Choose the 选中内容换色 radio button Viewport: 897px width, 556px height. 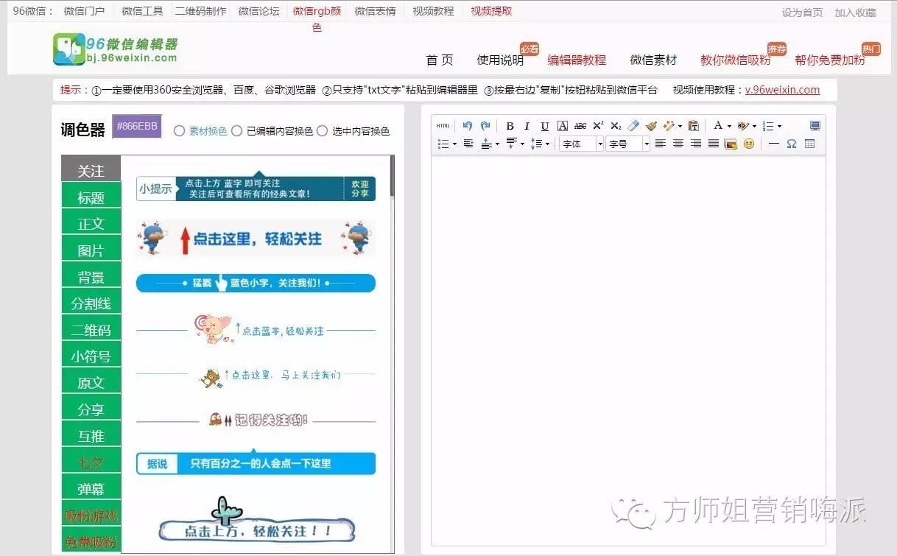click(x=322, y=131)
